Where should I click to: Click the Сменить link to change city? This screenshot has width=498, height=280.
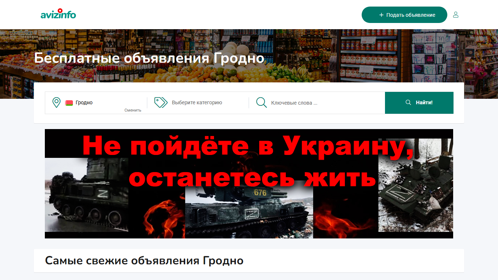coord(133,110)
